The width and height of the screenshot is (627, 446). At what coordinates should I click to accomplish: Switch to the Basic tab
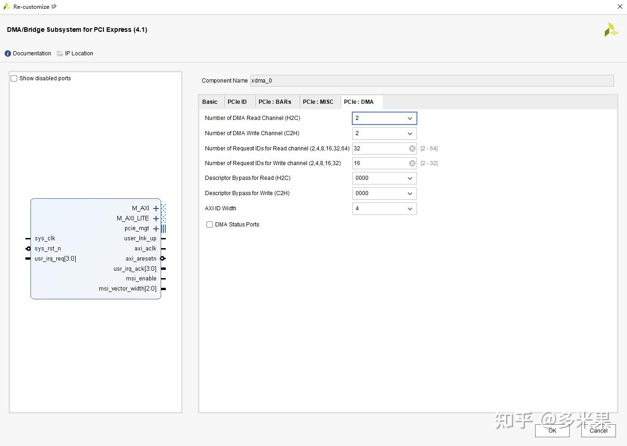[210, 101]
